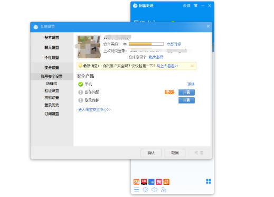The width and height of the screenshot is (274, 197).
Task: Click the 取消 cancel button
Action: [x=175, y=153]
